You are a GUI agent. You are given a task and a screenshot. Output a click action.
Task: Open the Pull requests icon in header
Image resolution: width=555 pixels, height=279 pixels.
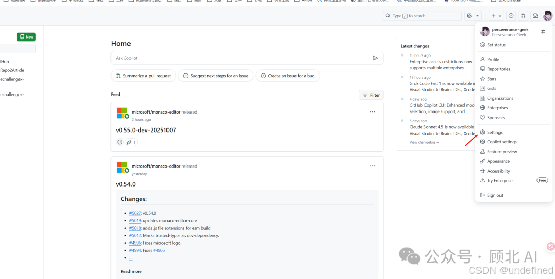tap(523, 16)
